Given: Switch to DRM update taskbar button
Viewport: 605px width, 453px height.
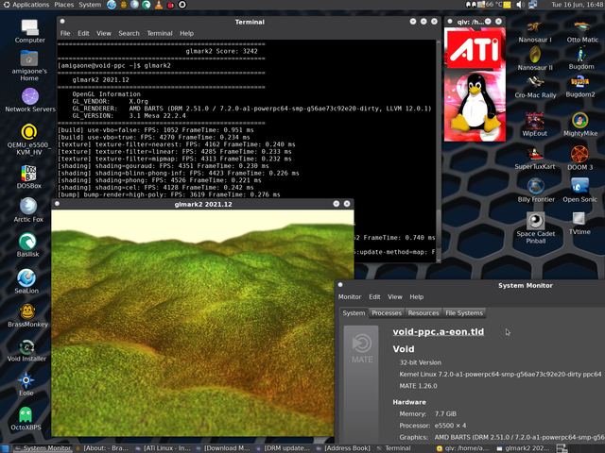Looking at the screenshot, I should [x=284, y=448].
